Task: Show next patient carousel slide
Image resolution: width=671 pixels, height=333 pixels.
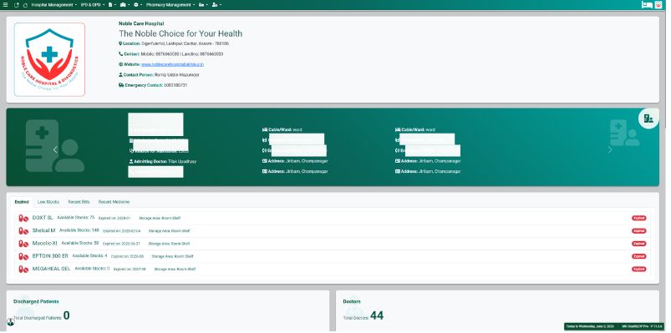Action: click(610, 149)
